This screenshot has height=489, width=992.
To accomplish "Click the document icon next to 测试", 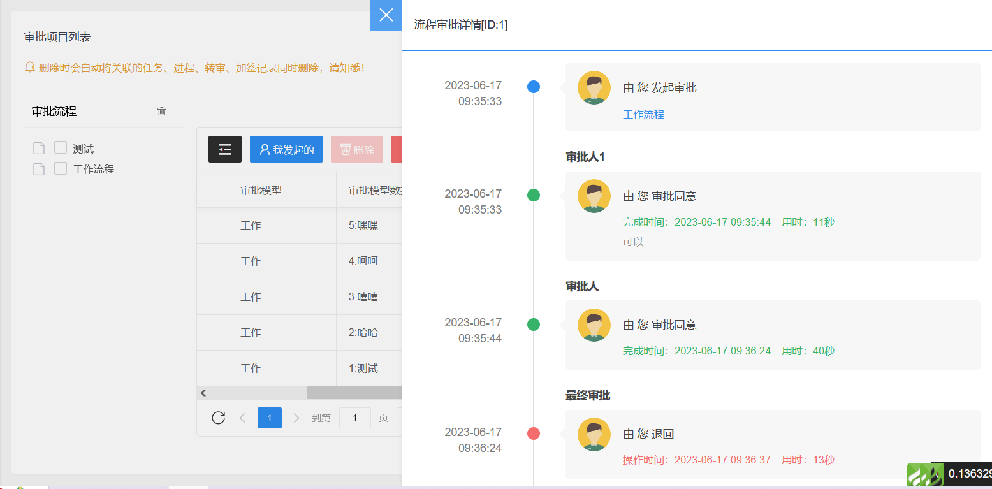I will click(x=38, y=147).
